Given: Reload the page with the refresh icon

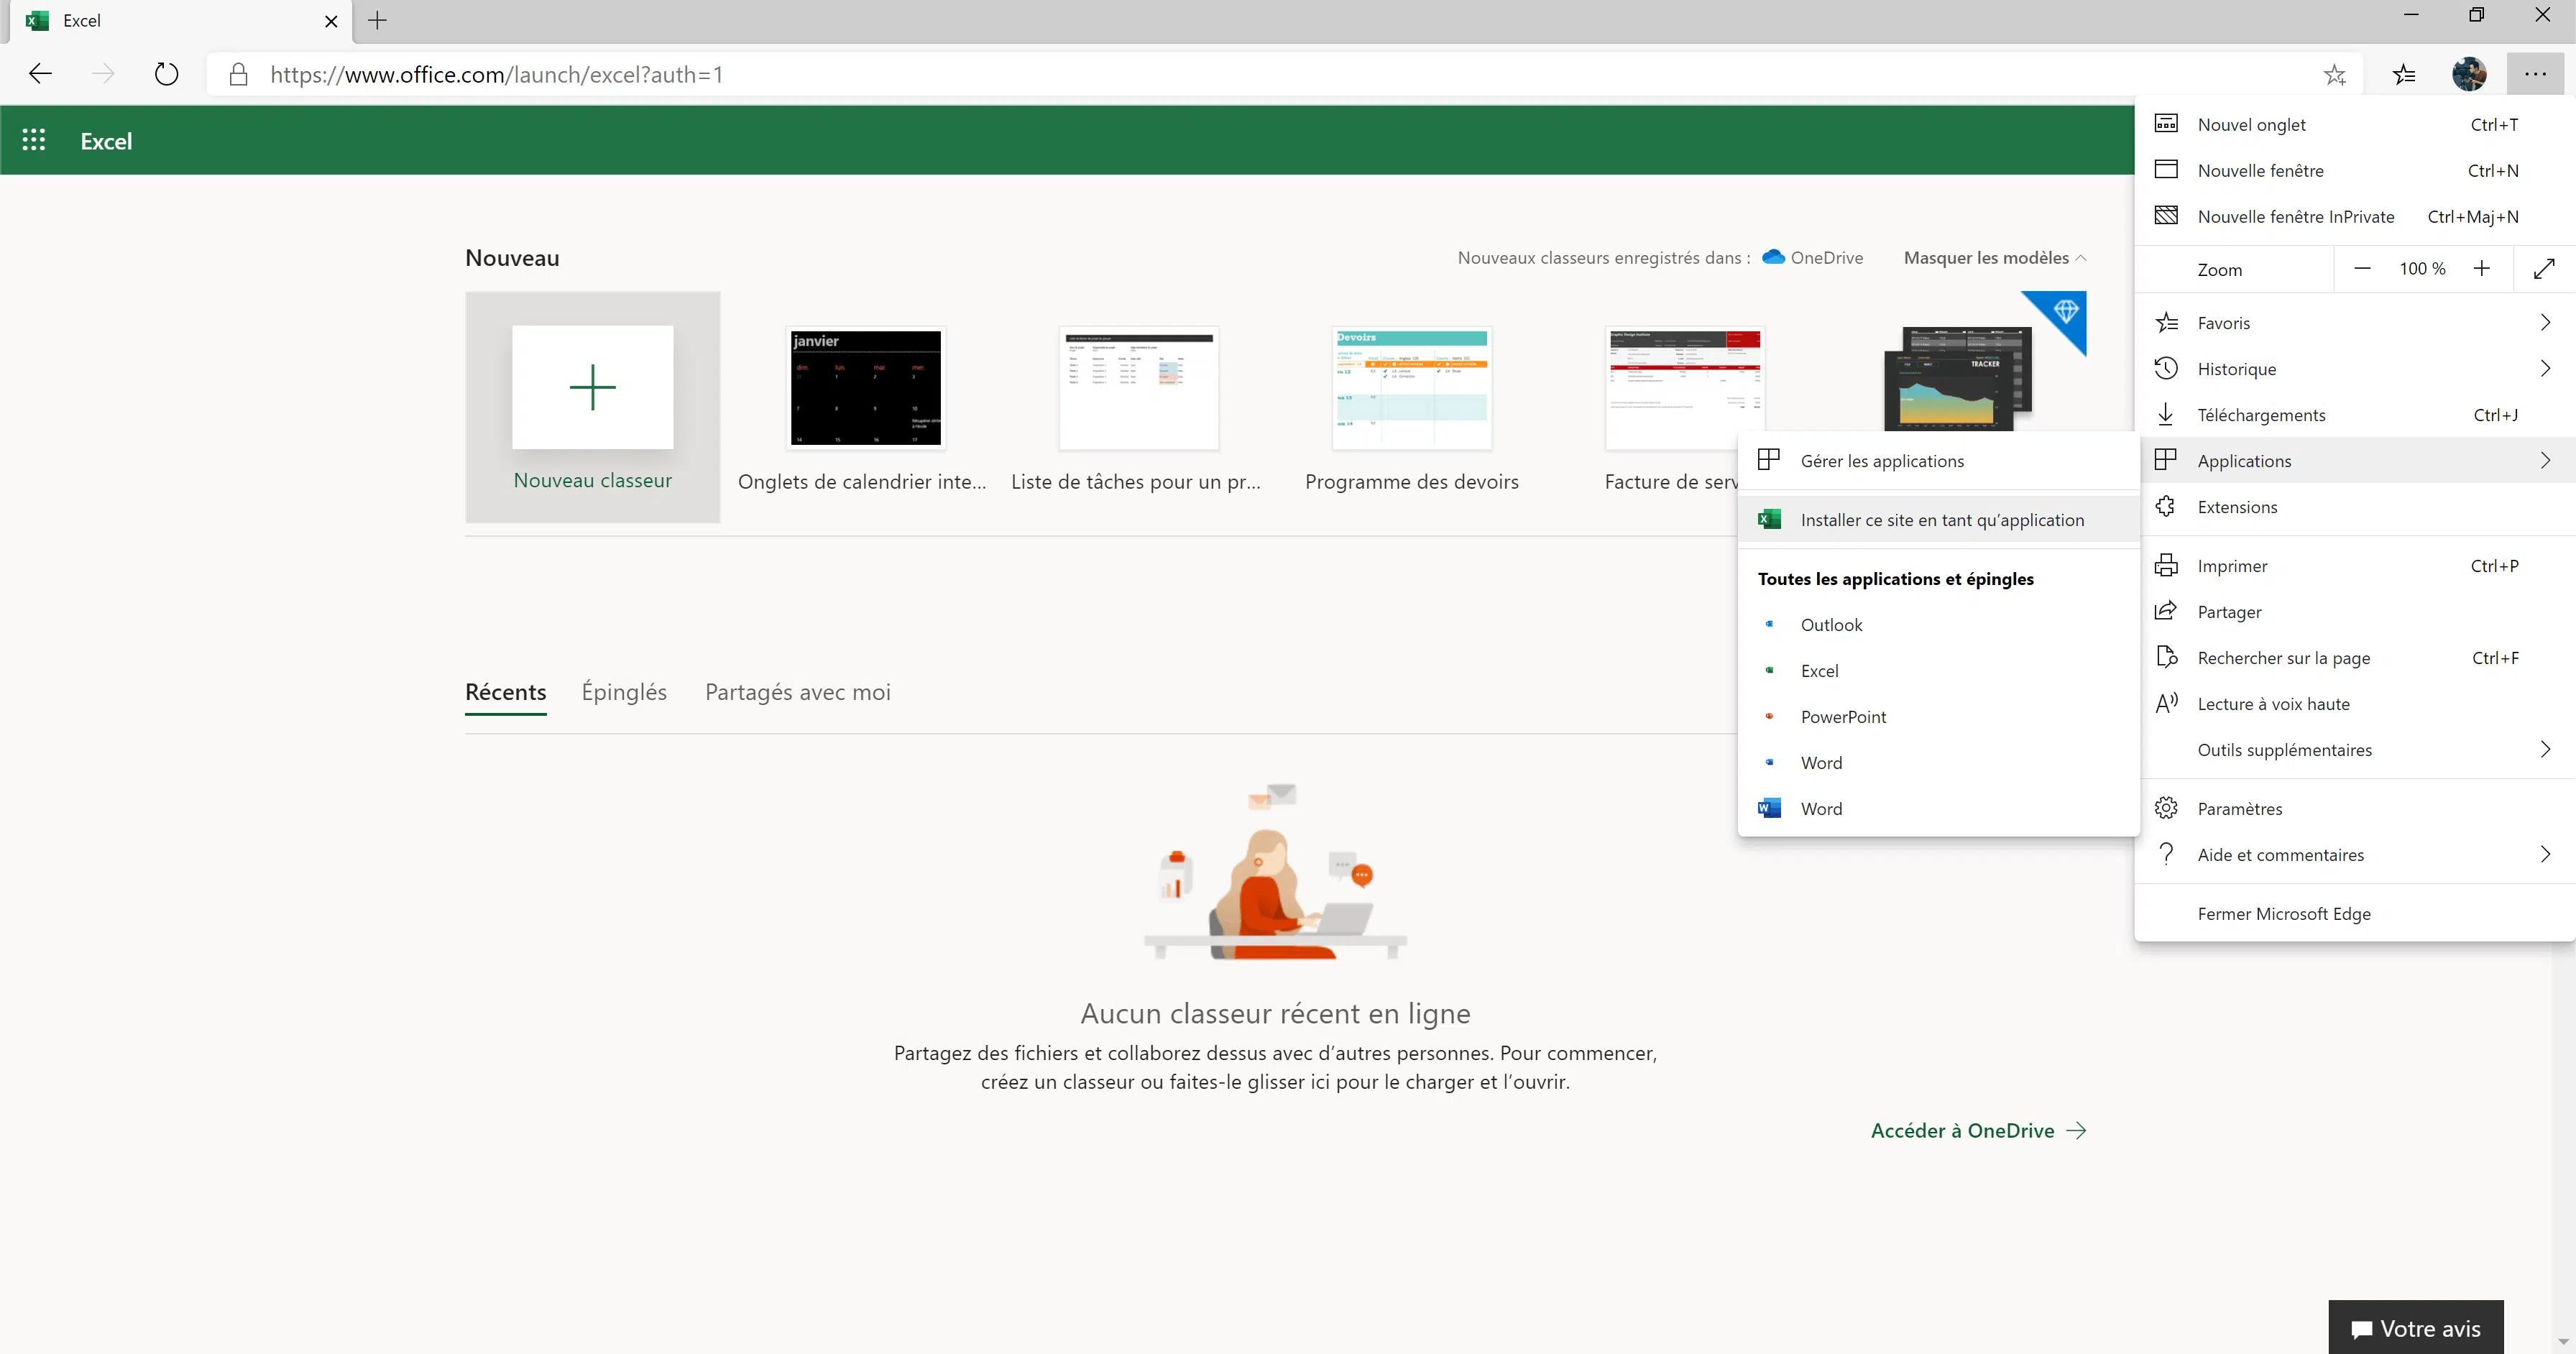Looking at the screenshot, I should pos(166,74).
